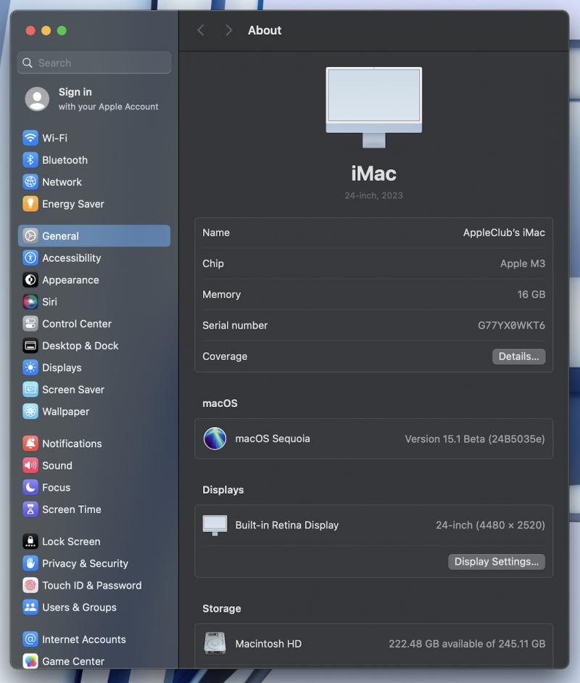Open the Siri icon

[30, 301]
